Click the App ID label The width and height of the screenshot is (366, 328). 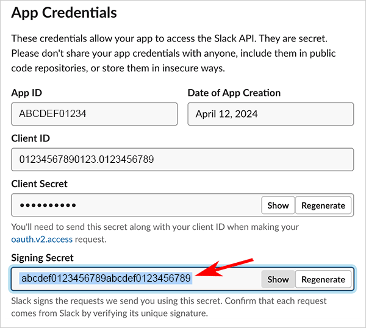tap(26, 93)
